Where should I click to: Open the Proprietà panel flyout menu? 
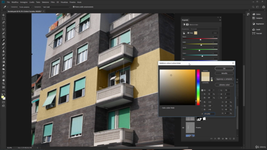(220, 20)
